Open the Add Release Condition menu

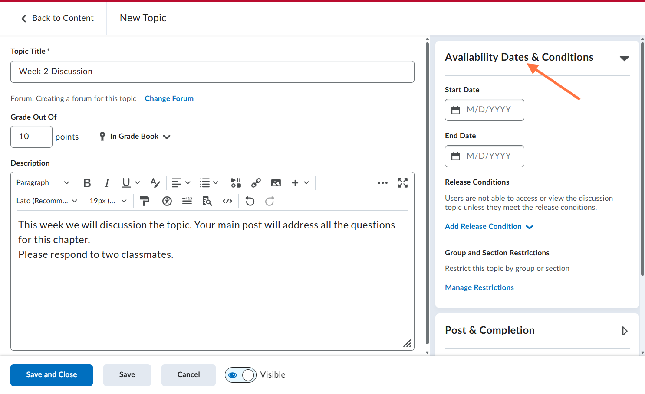489,227
